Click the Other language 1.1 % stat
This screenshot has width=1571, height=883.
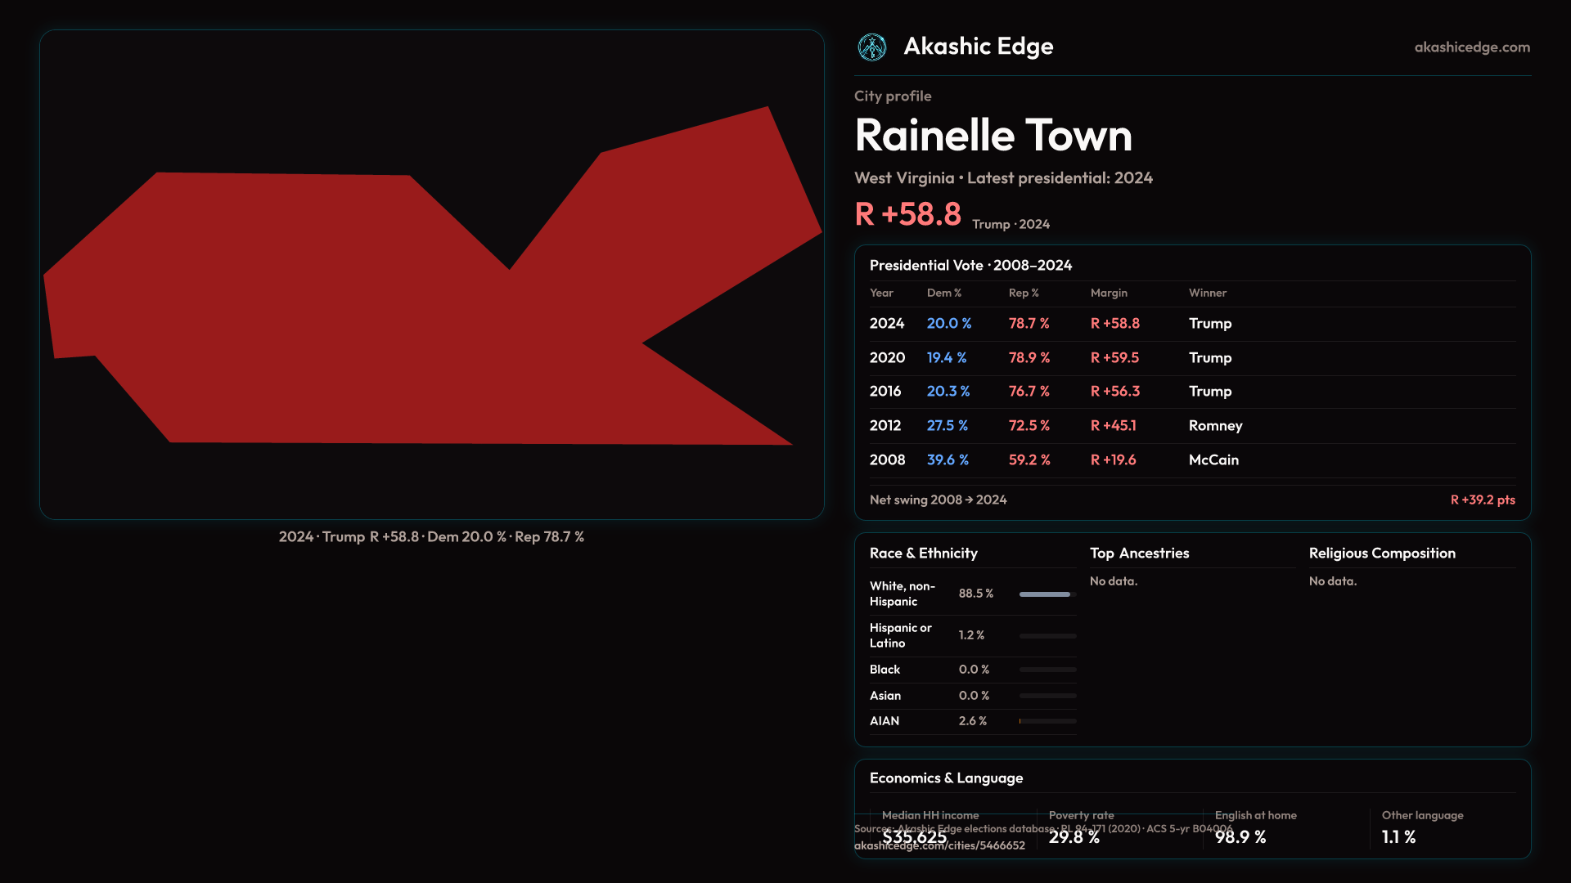[1398, 837]
